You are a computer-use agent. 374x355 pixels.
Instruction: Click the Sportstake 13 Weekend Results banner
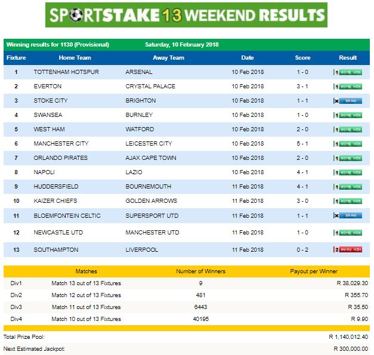(186, 15)
